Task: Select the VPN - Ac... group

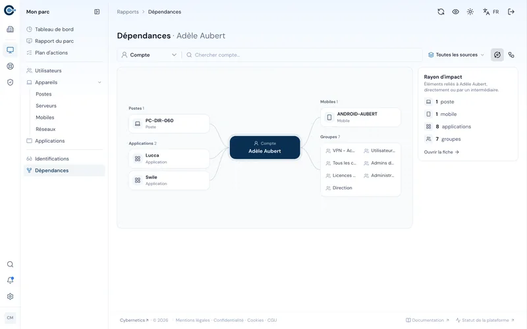Action: [x=341, y=151]
